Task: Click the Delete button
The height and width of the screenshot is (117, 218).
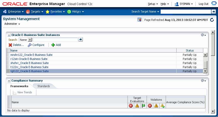Action: (16, 45)
